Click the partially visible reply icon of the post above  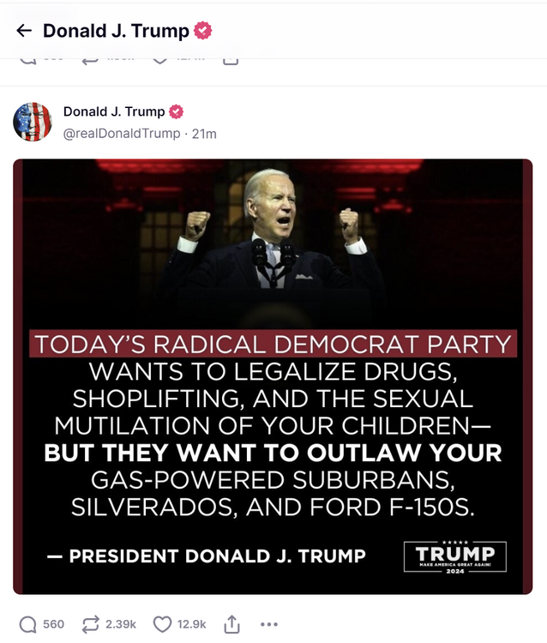28,61
